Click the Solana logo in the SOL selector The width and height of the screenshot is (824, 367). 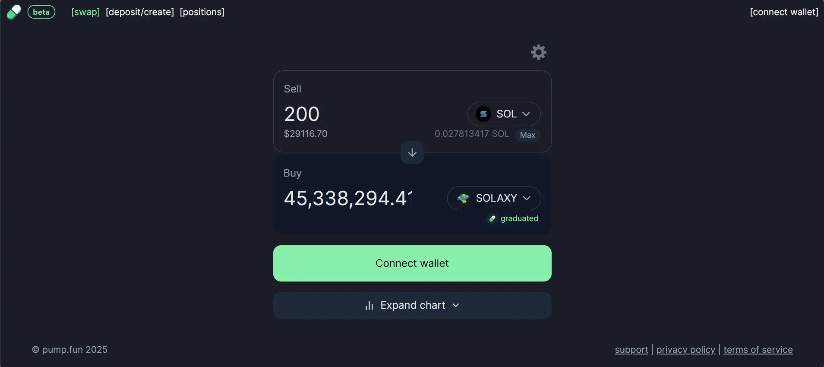pos(483,114)
